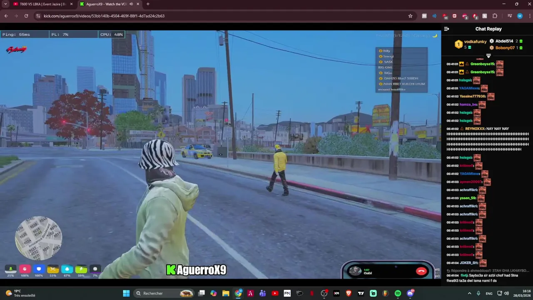Viewport: 533px width, 300px height.
Task: Click JOKER_SH username in chat
Action: pyautogui.click(x=469, y=263)
